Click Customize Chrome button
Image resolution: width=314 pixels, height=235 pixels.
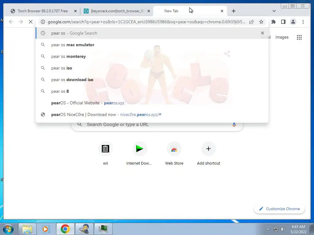click(x=279, y=209)
